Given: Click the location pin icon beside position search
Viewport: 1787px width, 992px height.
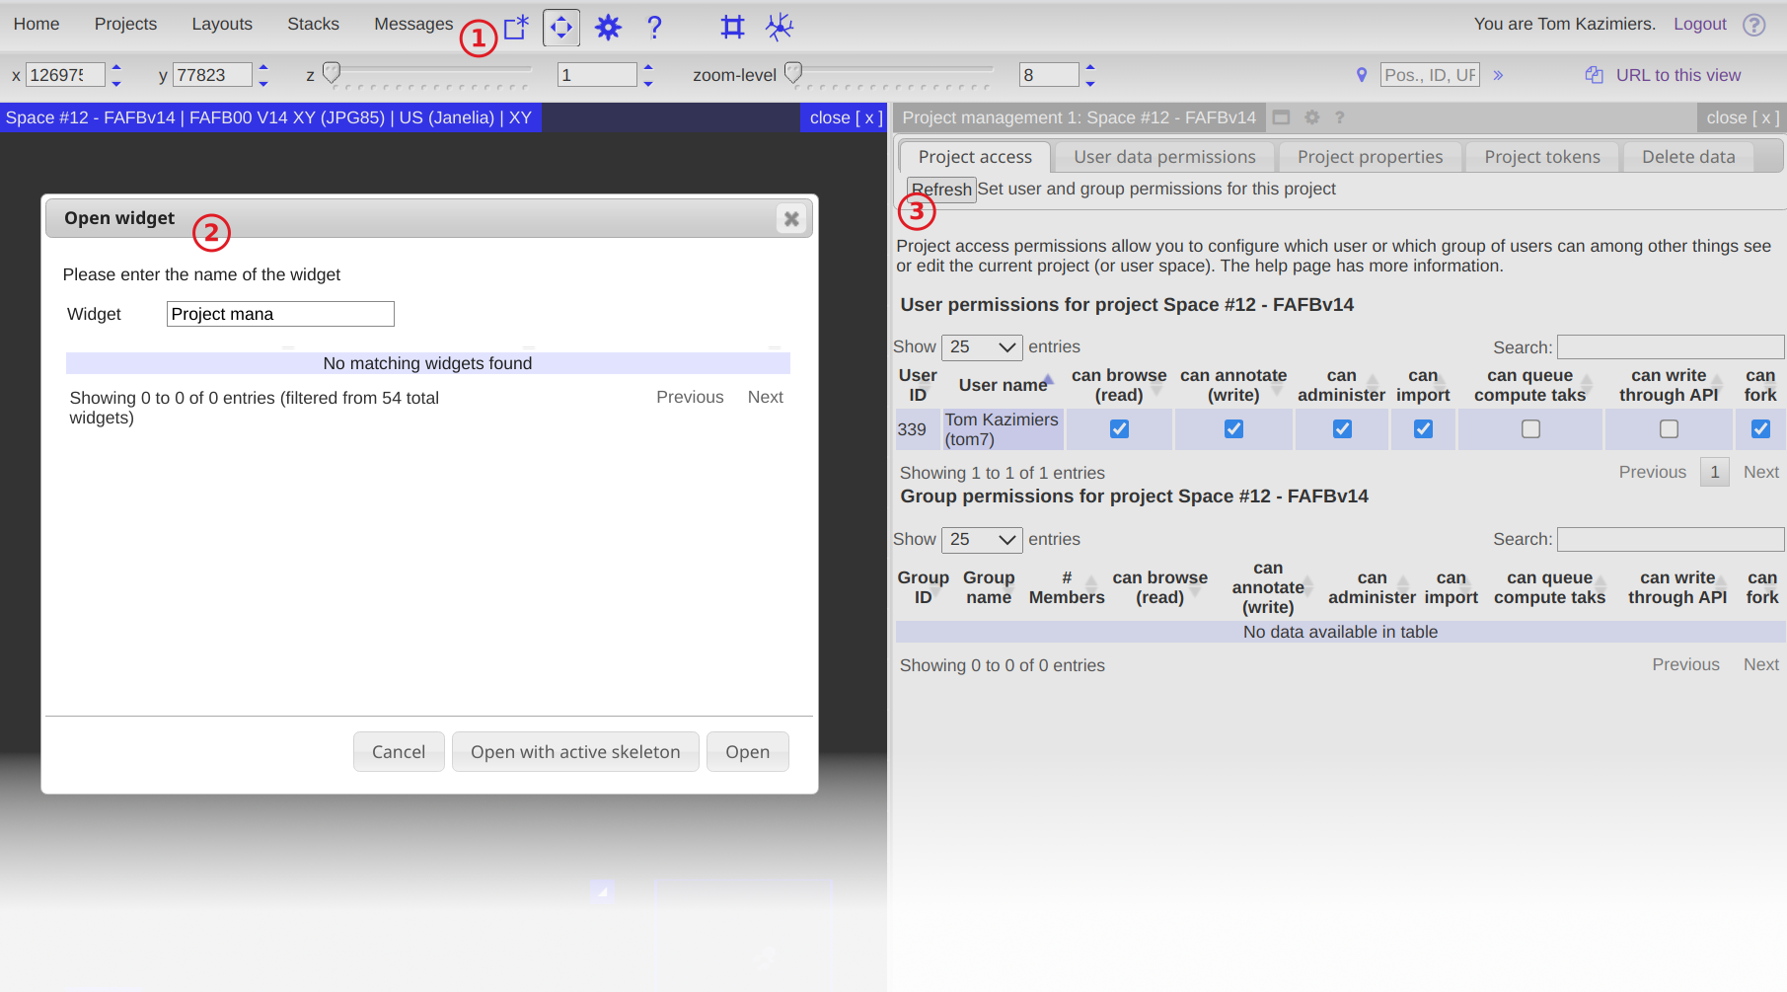Looking at the screenshot, I should coord(1362,75).
